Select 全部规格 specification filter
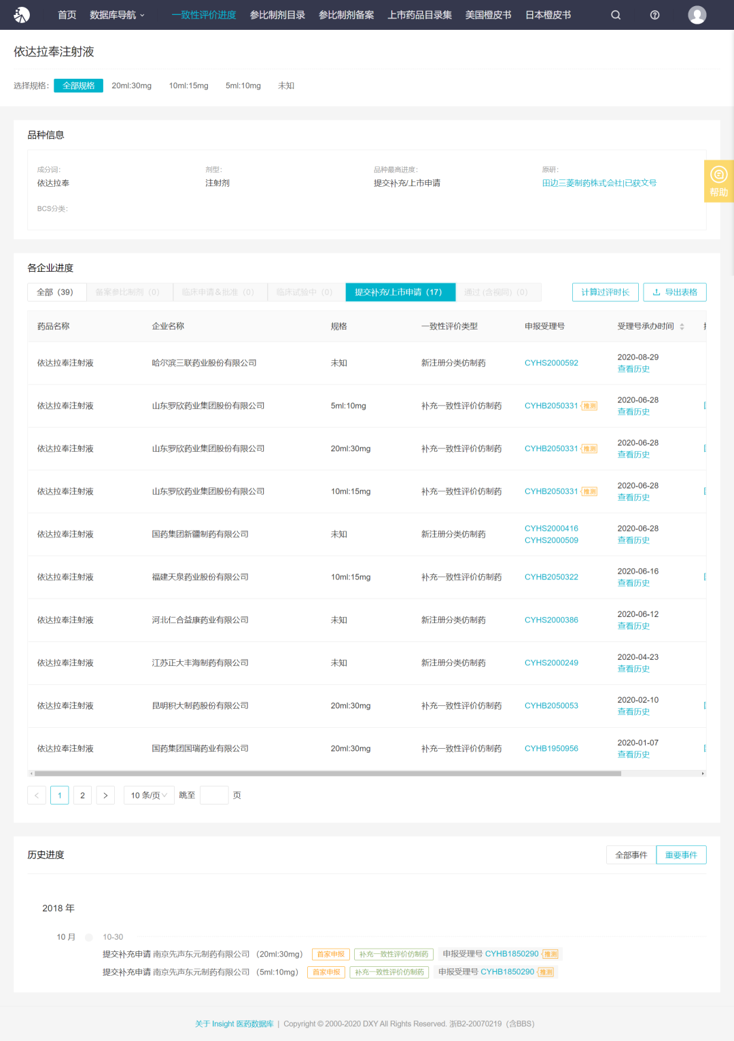Viewport: 734px width, 1041px height. pyautogui.click(x=78, y=86)
